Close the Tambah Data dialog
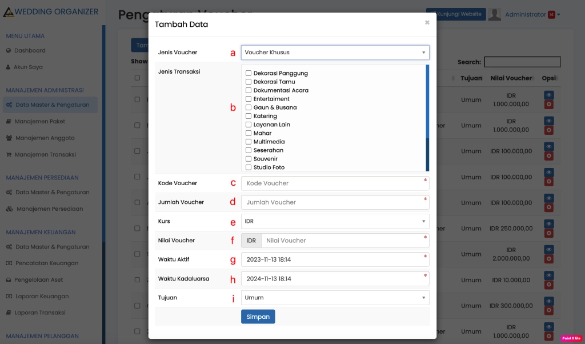Screen dimensions: 585x344 click(427, 23)
